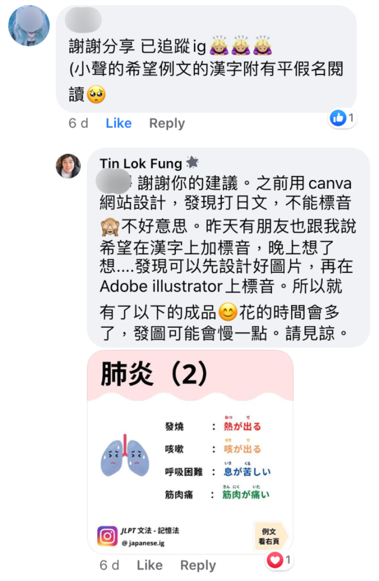Like the top comment
Viewport: 379px width, 581px height.
point(119,123)
